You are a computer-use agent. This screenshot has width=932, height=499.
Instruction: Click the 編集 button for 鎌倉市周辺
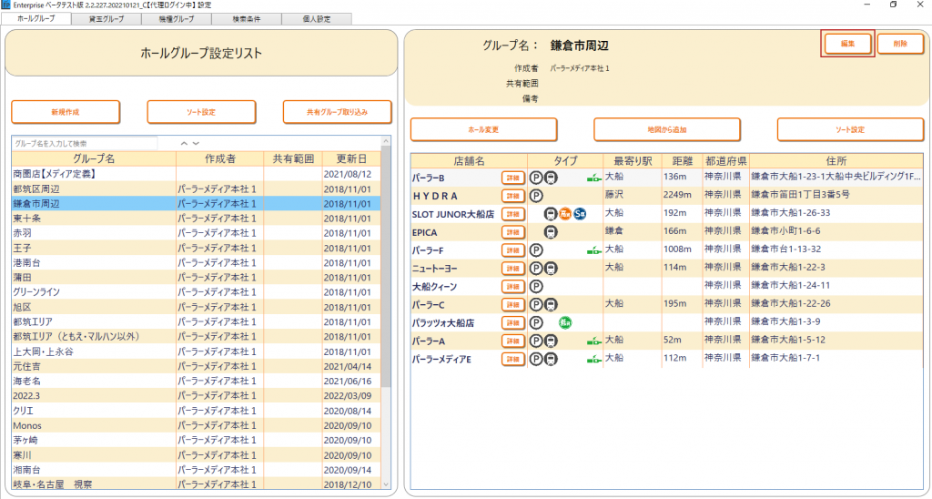pos(847,44)
